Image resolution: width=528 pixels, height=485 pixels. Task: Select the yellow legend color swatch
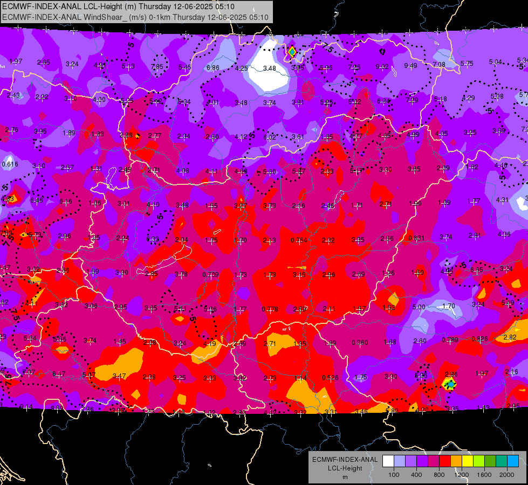(468, 461)
